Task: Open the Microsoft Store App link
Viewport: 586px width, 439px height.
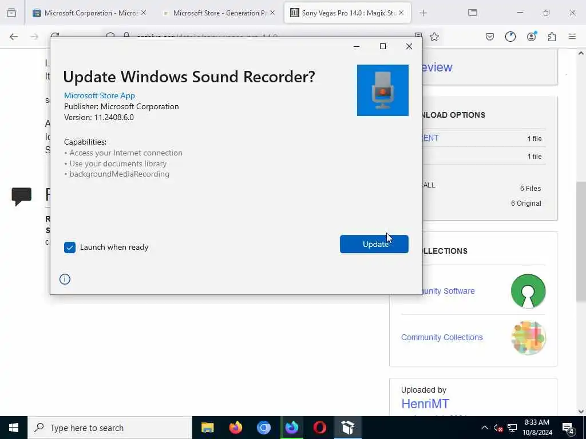Action: pyautogui.click(x=100, y=95)
